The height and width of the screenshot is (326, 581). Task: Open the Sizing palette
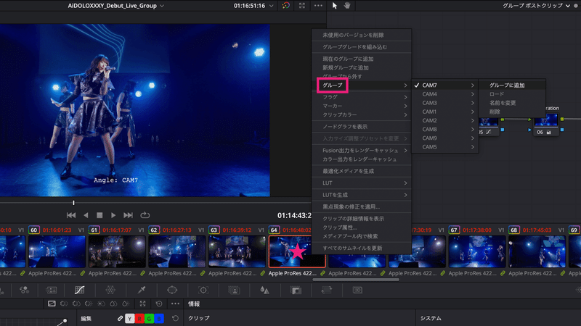[326, 291]
